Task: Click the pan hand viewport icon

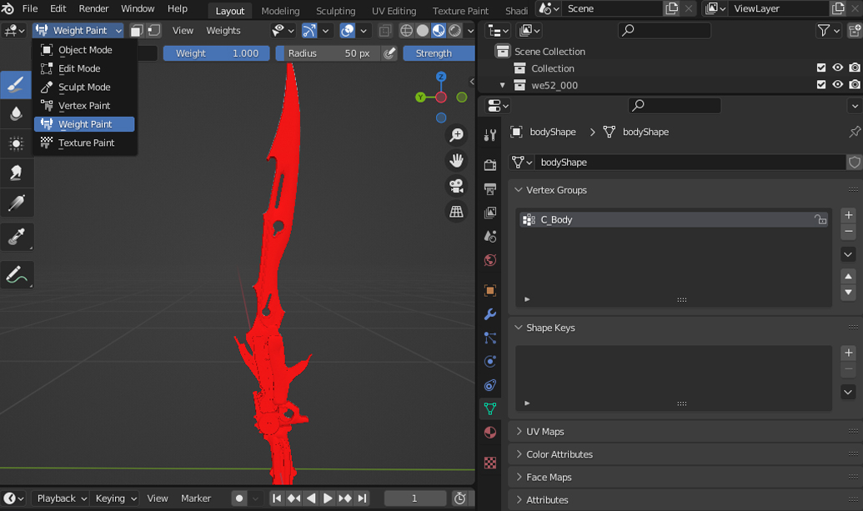Action: click(456, 160)
